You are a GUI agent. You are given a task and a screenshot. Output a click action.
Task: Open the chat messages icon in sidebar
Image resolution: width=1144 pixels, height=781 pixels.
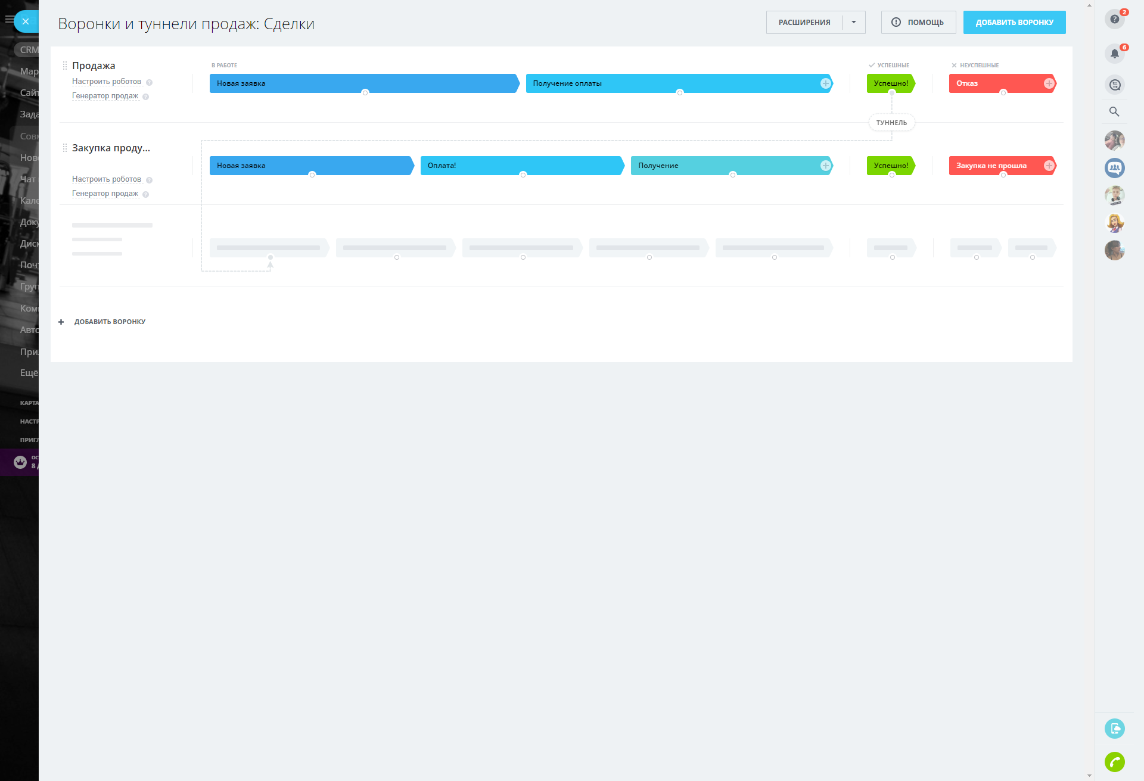1114,85
